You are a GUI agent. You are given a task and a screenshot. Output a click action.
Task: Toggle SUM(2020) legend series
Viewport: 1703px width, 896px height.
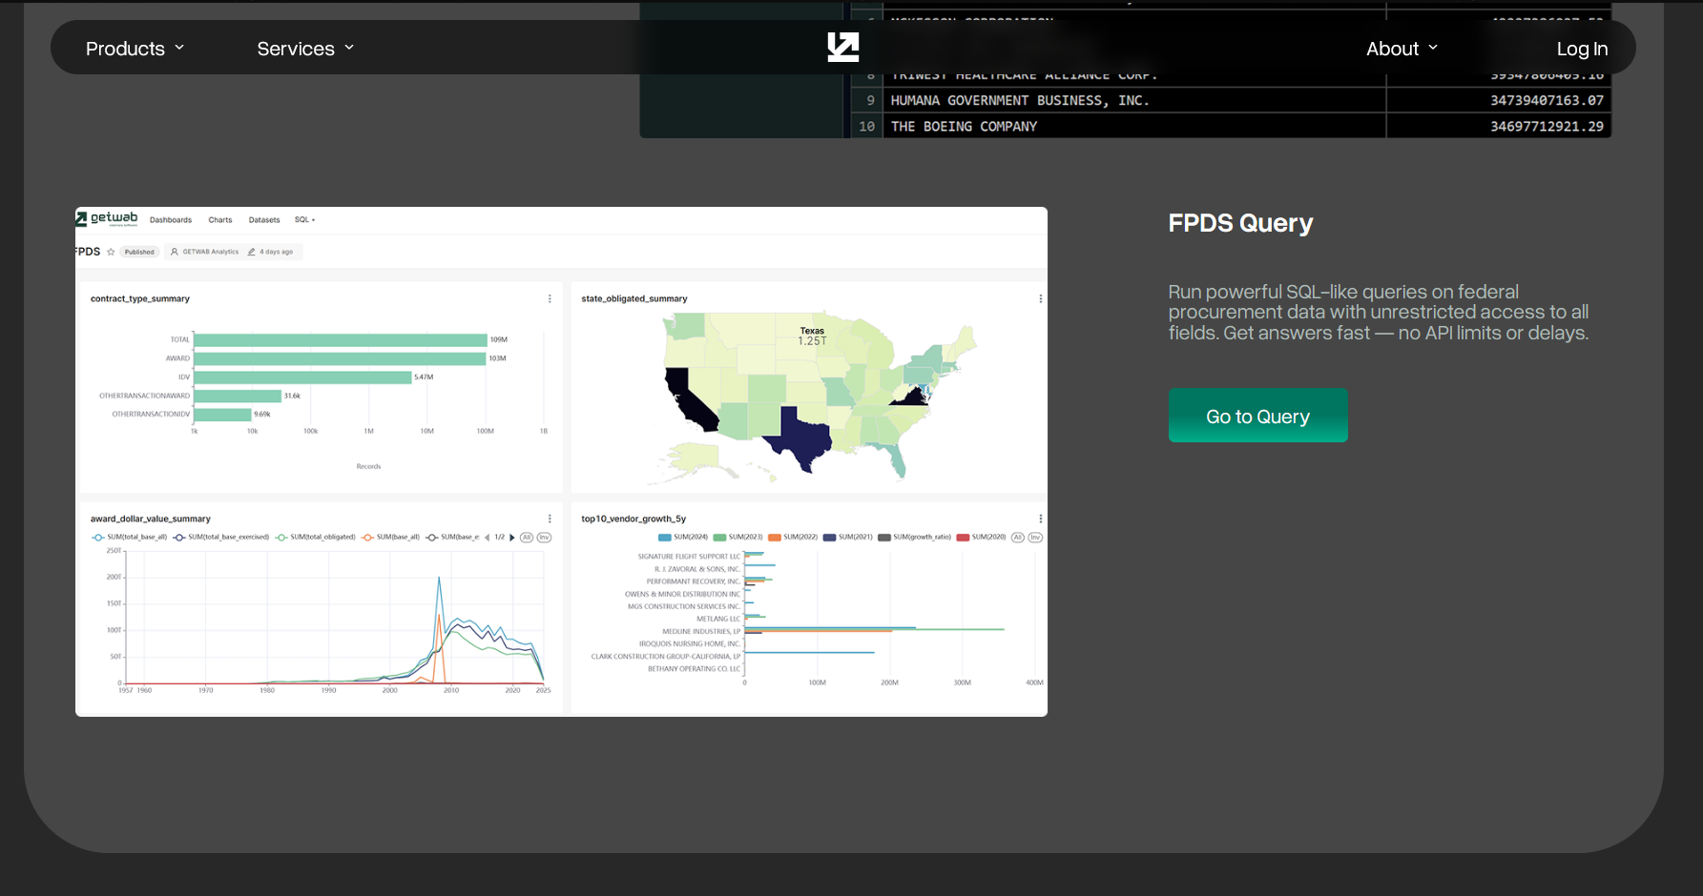(x=982, y=538)
